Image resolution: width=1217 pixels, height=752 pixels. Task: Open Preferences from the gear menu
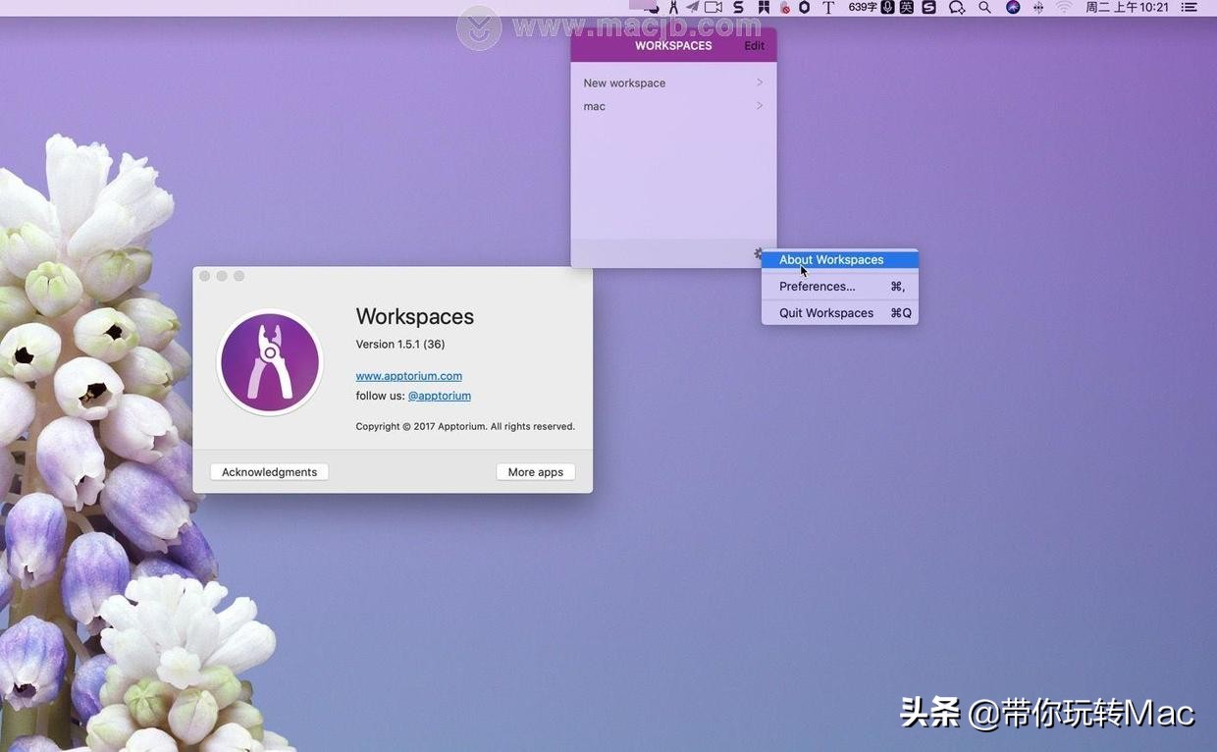tap(817, 286)
